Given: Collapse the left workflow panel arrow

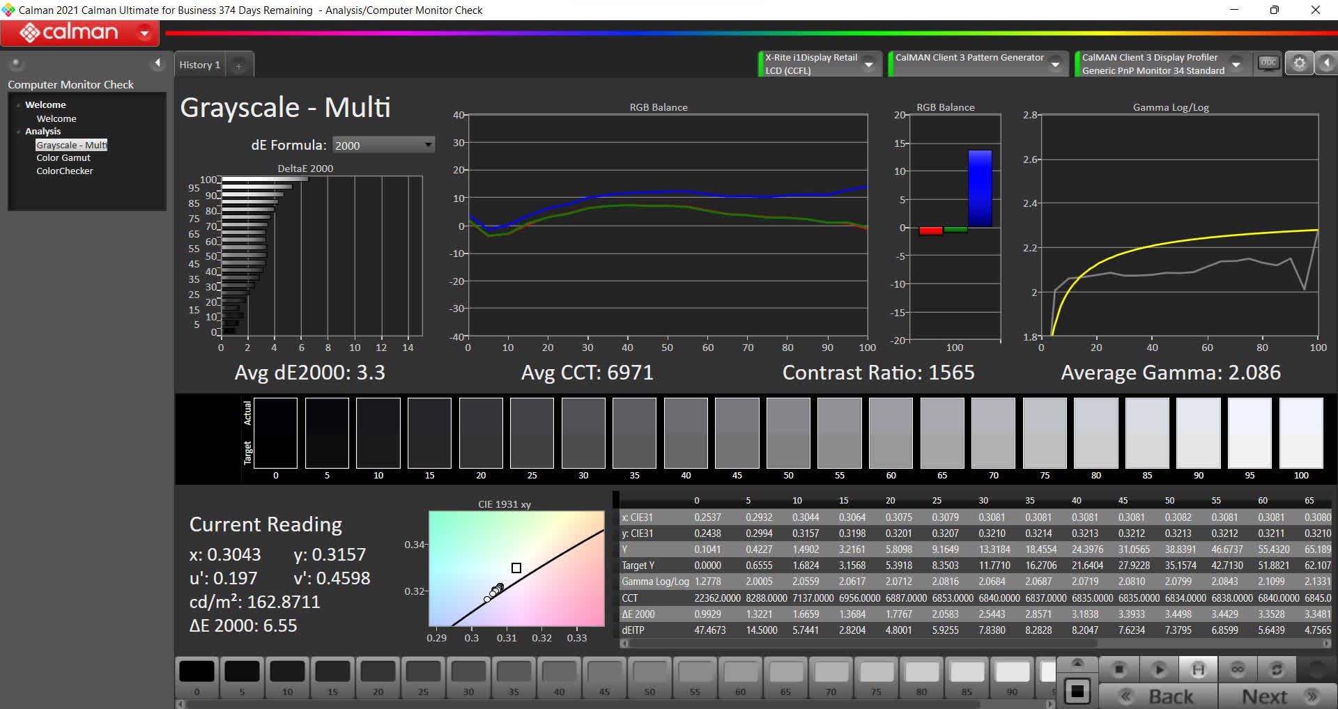Looking at the screenshot, I should pos(157,63).
